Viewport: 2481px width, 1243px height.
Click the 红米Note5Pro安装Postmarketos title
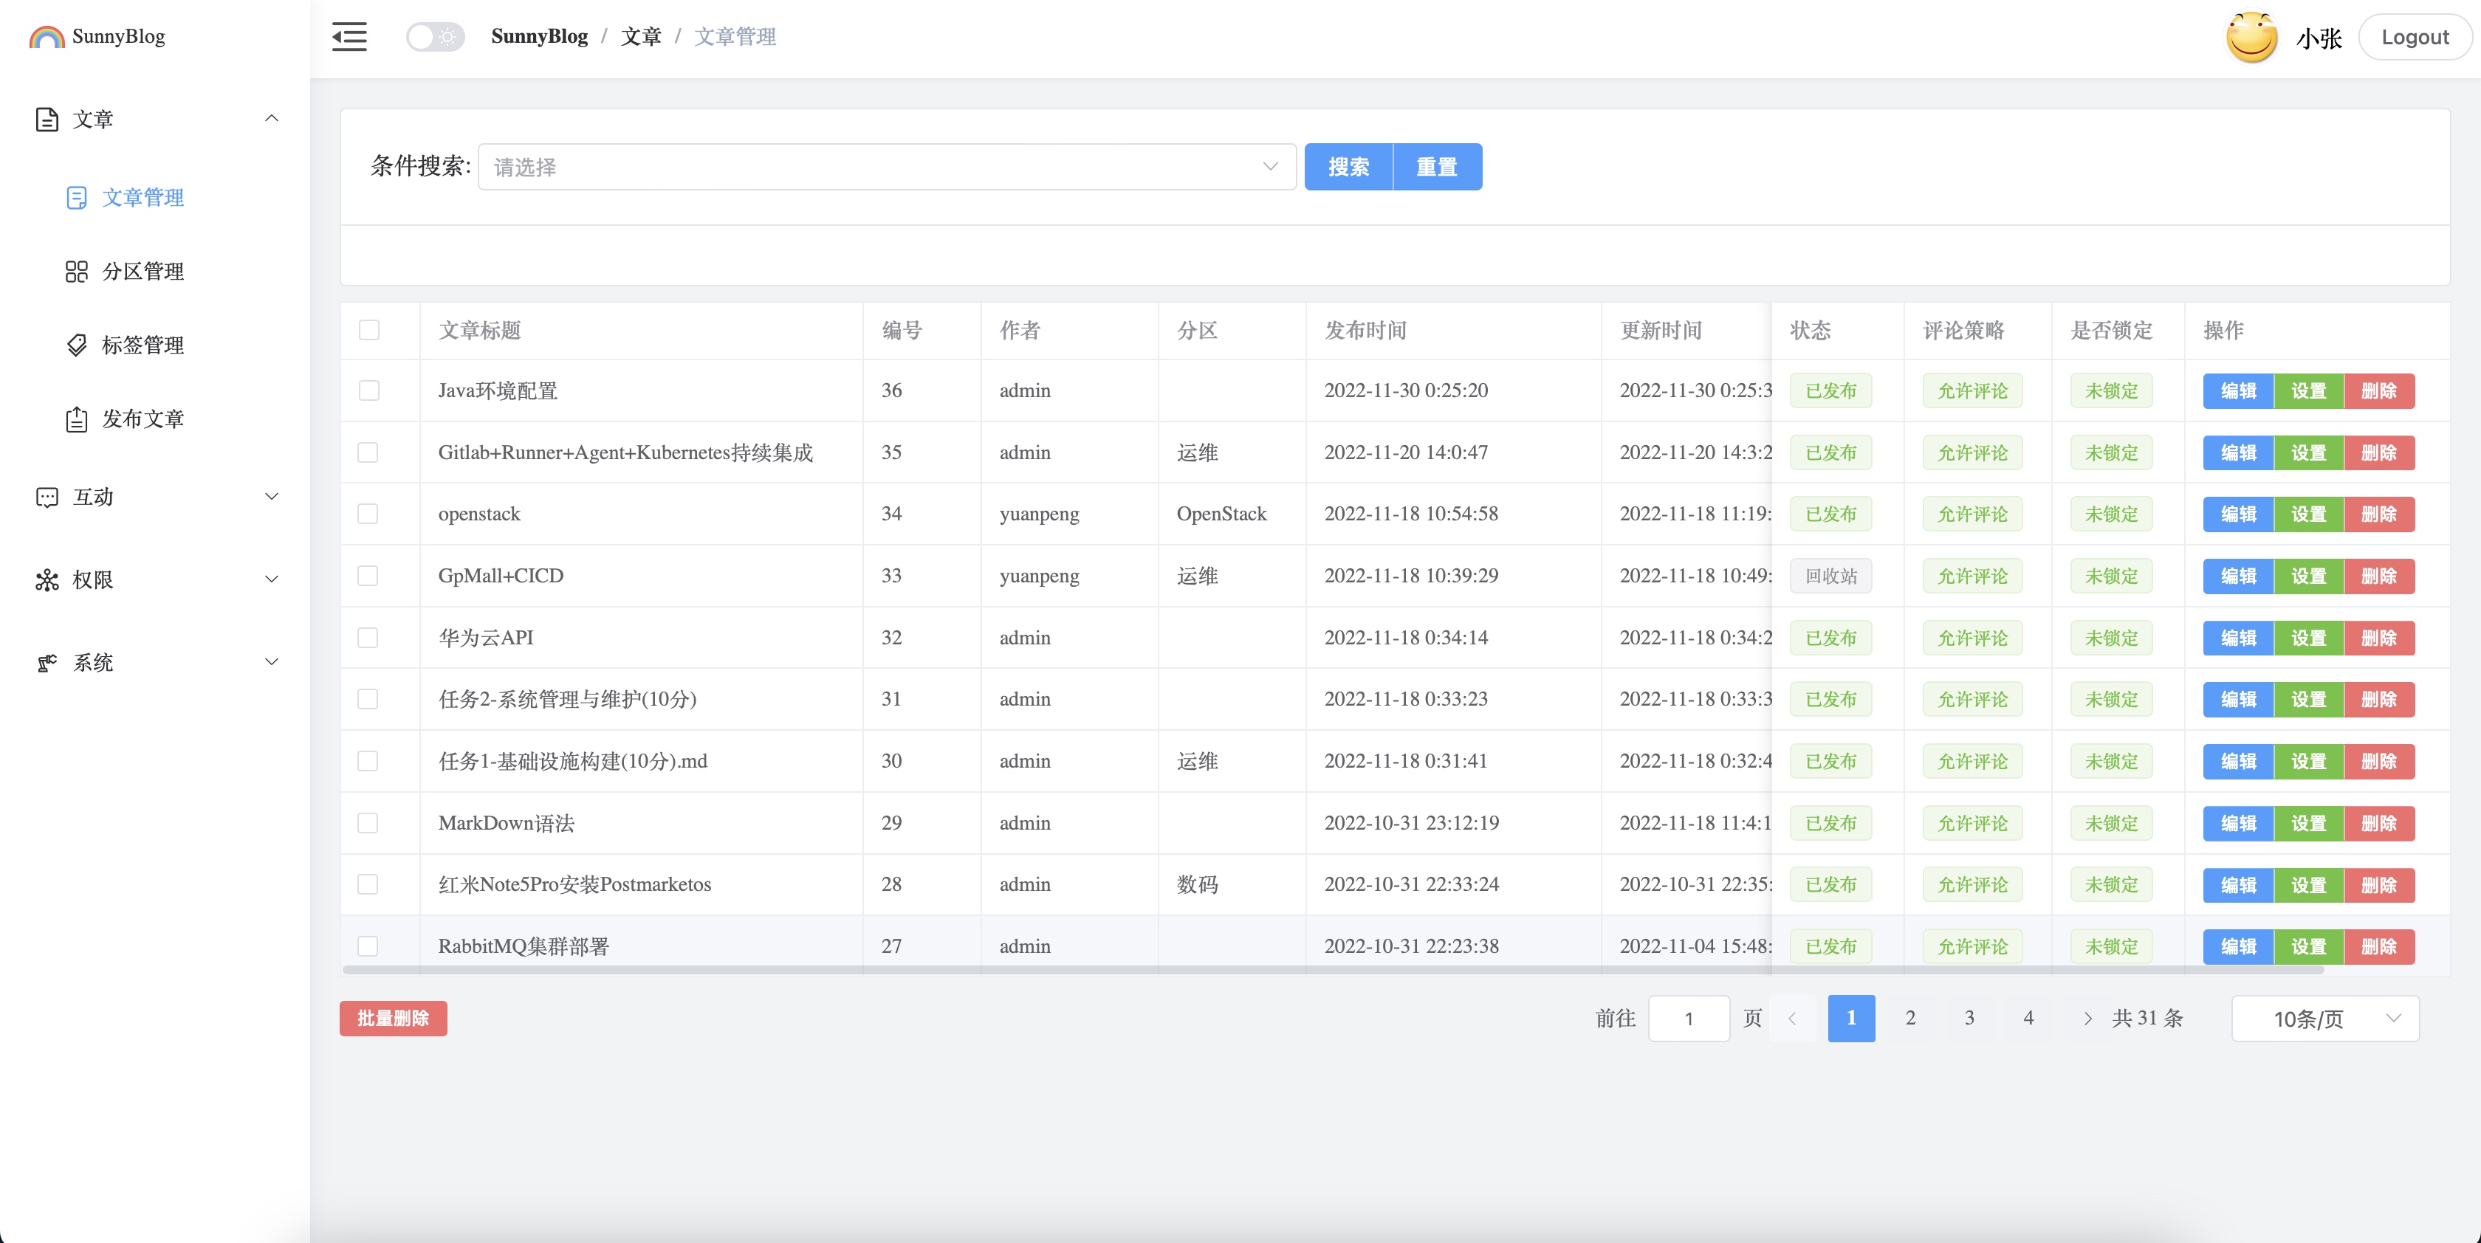coord(575,884)
